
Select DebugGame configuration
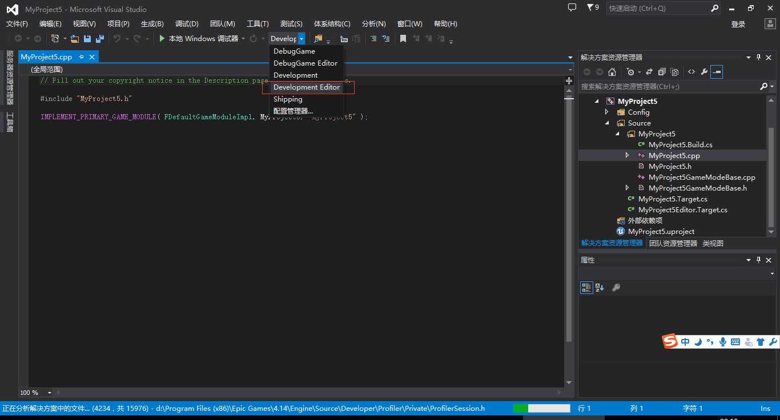[x=294, y=51]
